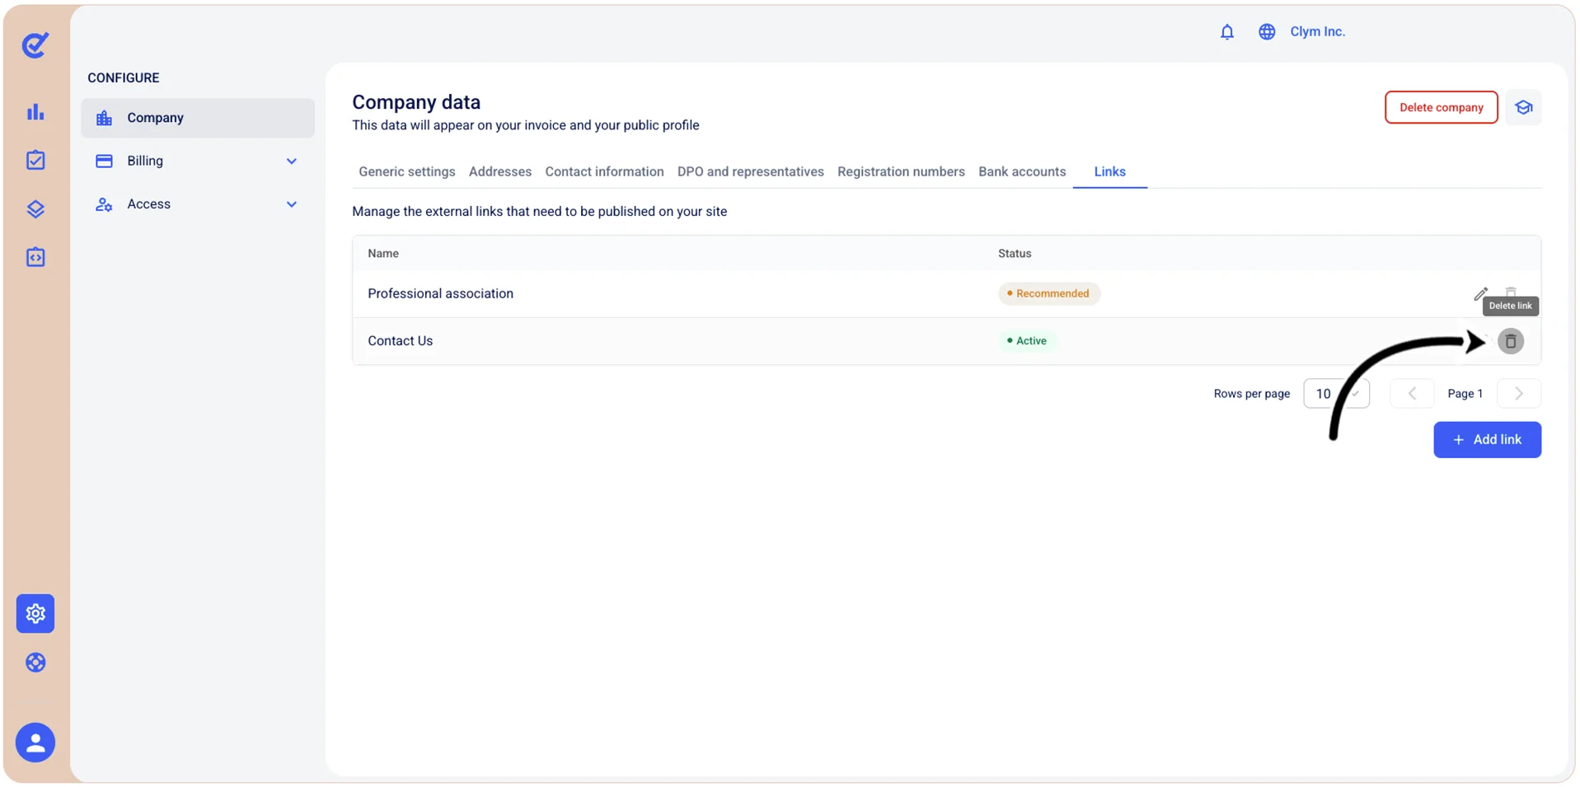Open the checklist tasks sidebar icon
This screenshot has width=1580, height=787.
[35, 160]
